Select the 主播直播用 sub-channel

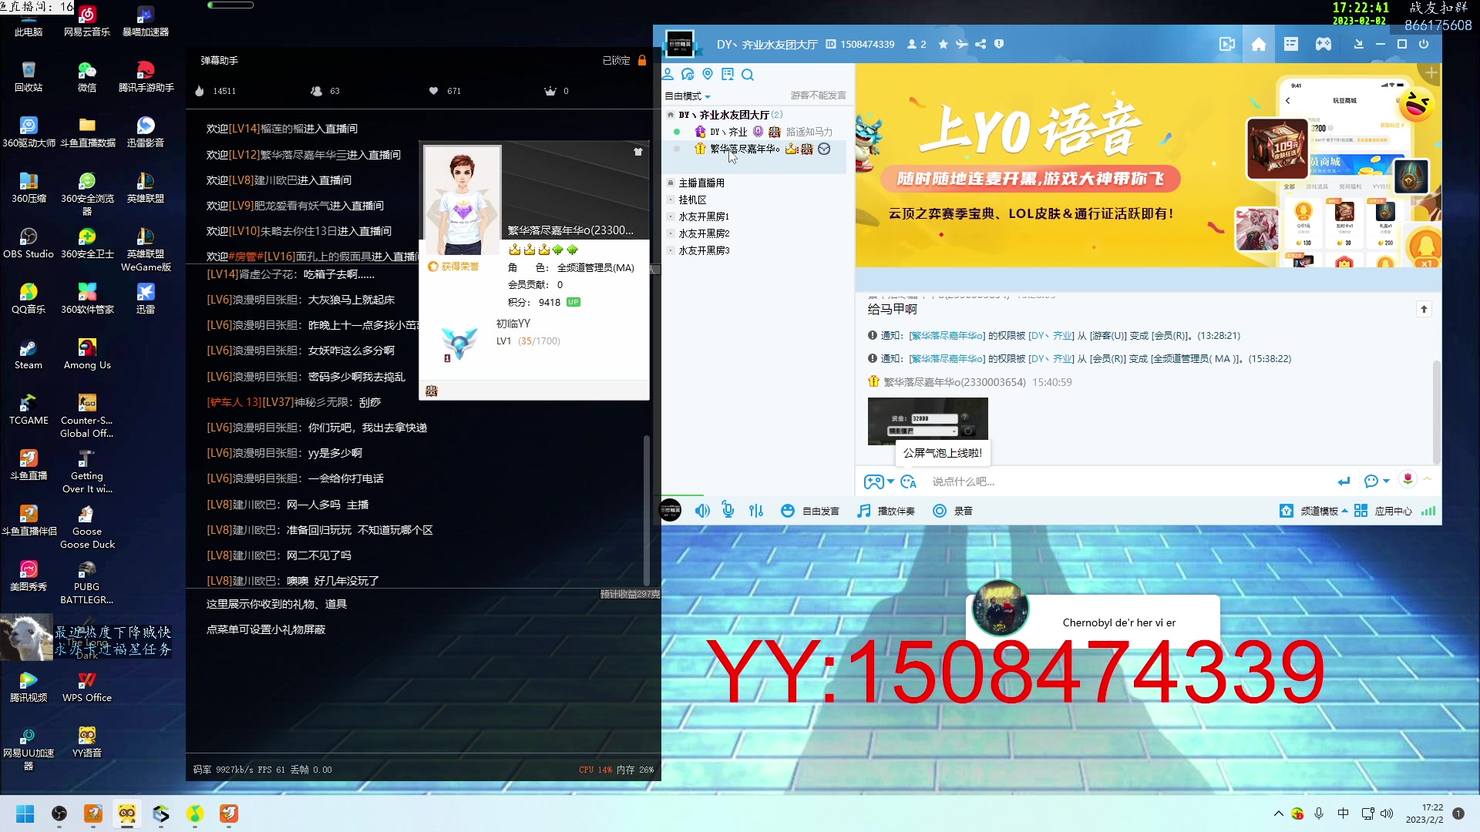point(701,183)
